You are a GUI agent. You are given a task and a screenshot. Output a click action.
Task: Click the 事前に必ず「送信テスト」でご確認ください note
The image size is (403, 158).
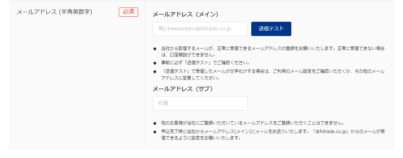[210, 63]
